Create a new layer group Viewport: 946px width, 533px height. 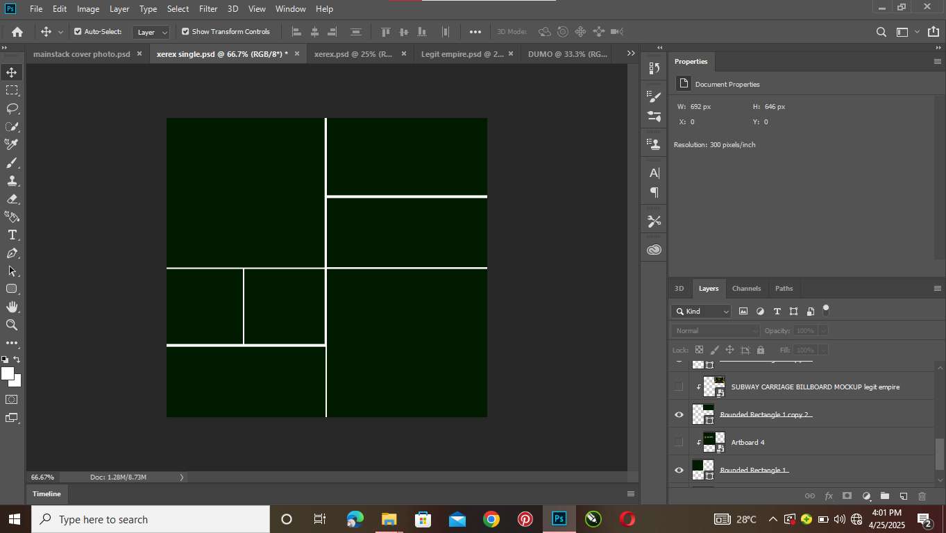pos(885,496)
